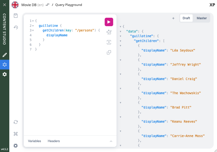Image resolution: width=217 pixels, height=152 pixels.
Task: Collapse The Wachowskis result object
Action: click(120, 89)
